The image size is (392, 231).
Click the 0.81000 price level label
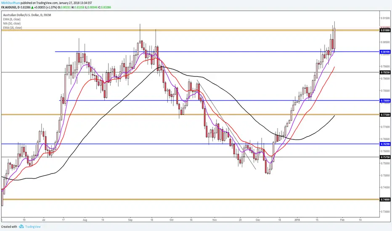pos(385,30)
